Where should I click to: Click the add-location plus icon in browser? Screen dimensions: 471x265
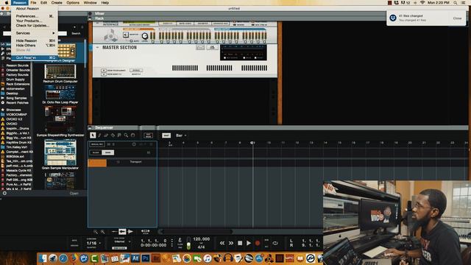[4, 193]
